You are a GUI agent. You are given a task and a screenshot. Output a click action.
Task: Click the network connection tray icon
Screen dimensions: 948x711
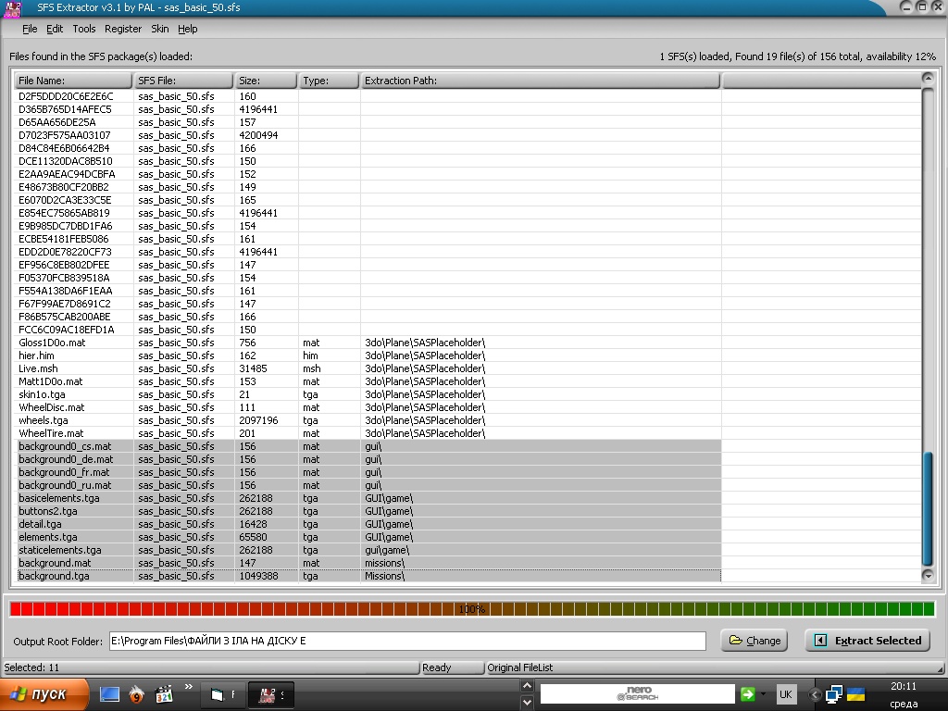[x=834, y=694]
